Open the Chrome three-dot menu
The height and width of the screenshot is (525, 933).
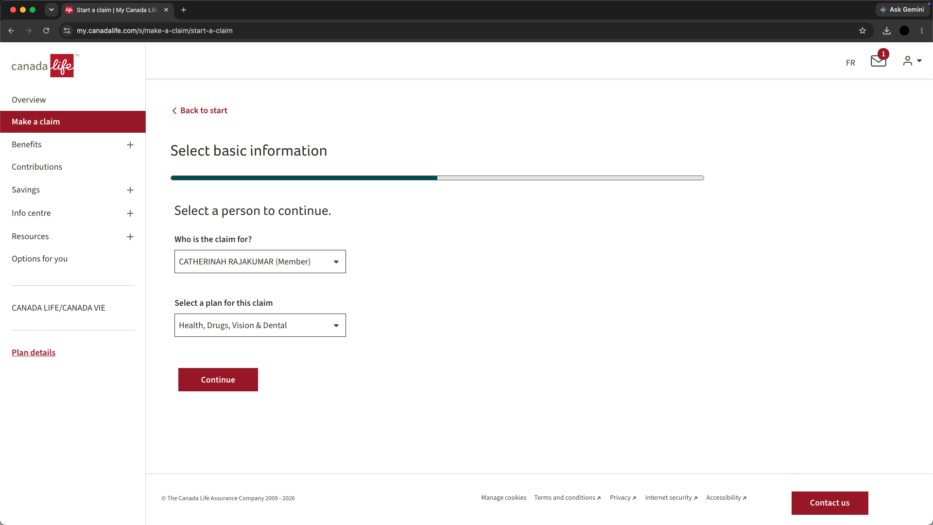click(x=922, y=31)
